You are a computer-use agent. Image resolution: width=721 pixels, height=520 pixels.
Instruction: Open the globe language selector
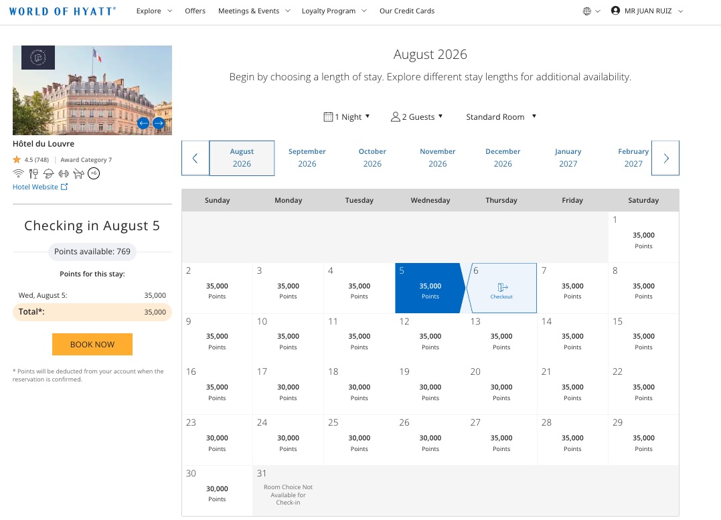[591, 11]
